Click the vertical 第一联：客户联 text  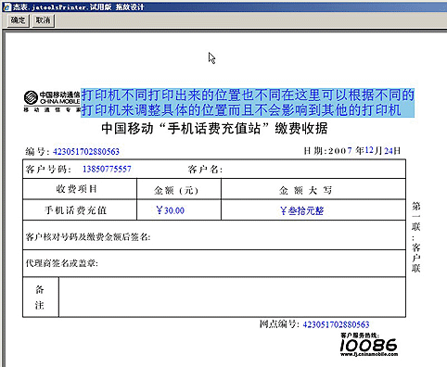point(416,237)
